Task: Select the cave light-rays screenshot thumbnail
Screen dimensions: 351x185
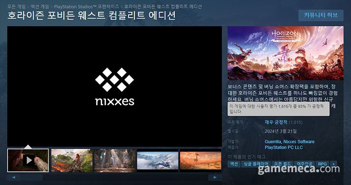Action: pyautogui.click(x=114, y=160)
